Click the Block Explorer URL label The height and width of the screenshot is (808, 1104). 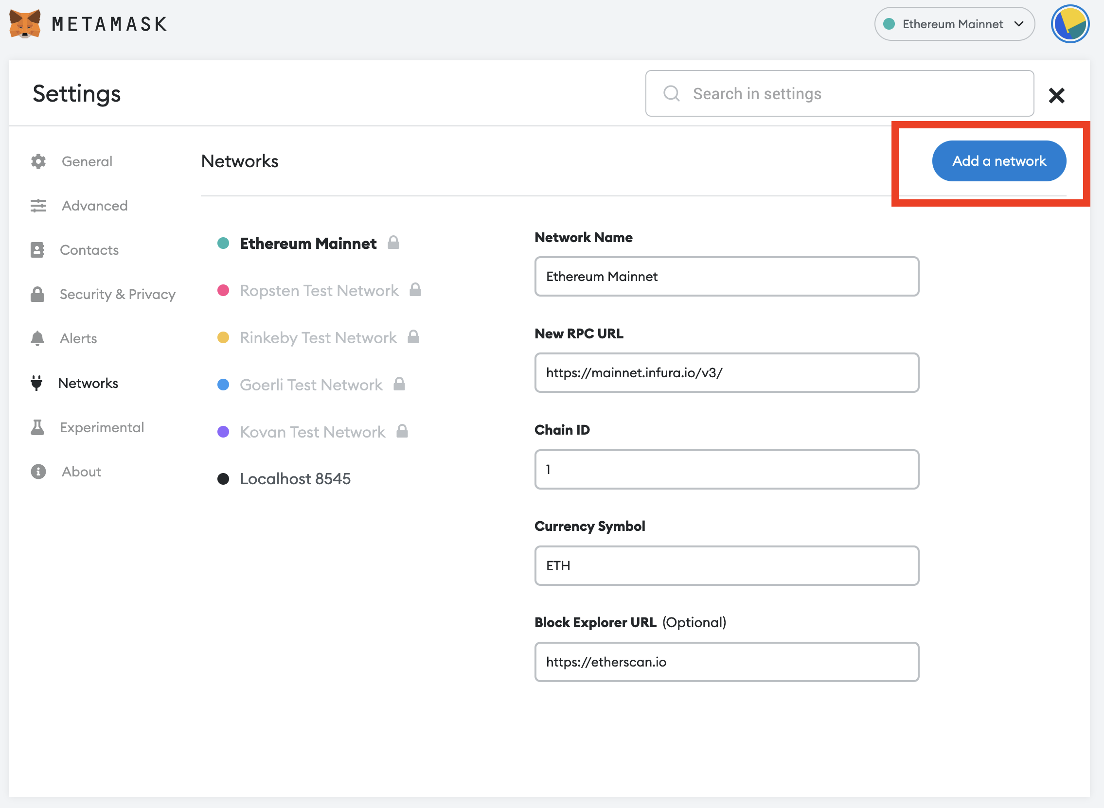(595, 622)
